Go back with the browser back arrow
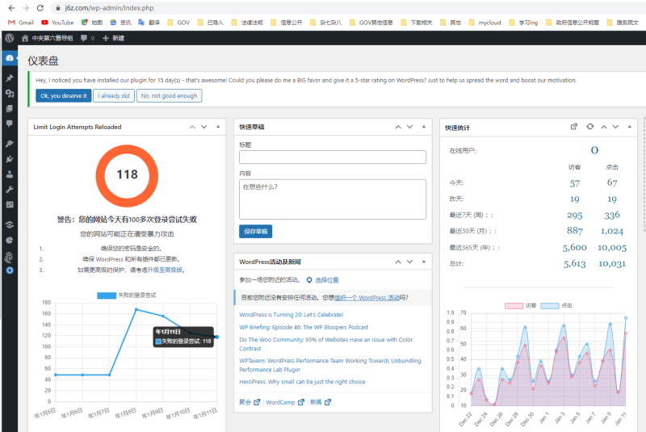This screenshot has height=432, width=646. click(x=11, y=8)
